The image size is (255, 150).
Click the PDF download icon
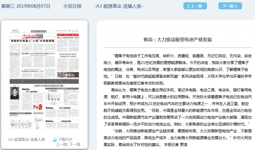pyautogui.click(x=55, y=140)
